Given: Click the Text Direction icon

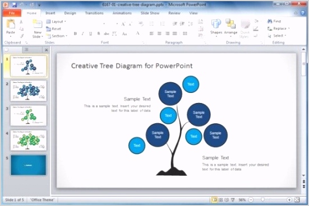Looking at the screenshot, I should pos(200,21).
